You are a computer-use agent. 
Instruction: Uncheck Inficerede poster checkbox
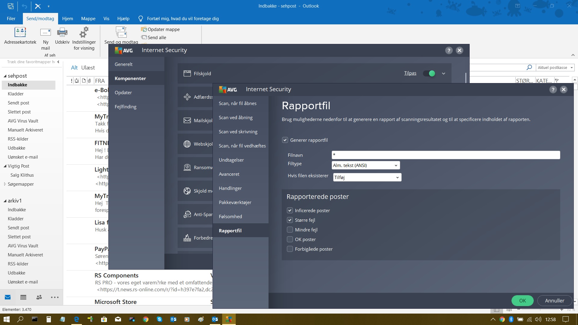tap(290, 210)
